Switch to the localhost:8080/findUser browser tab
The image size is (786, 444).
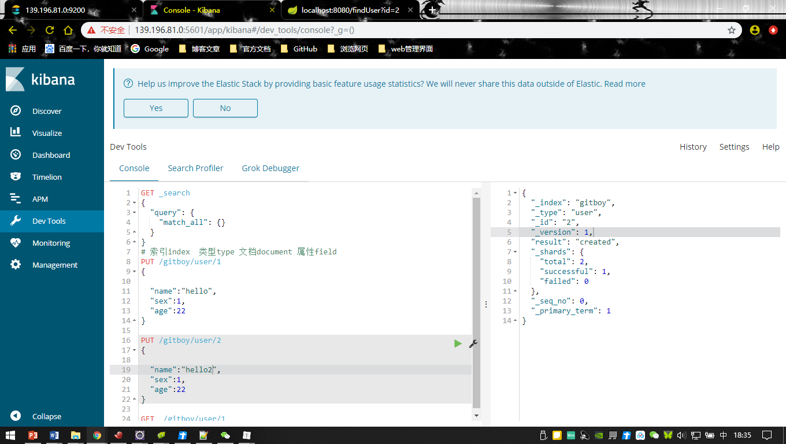pyautogui.click(x=351, y=10)
